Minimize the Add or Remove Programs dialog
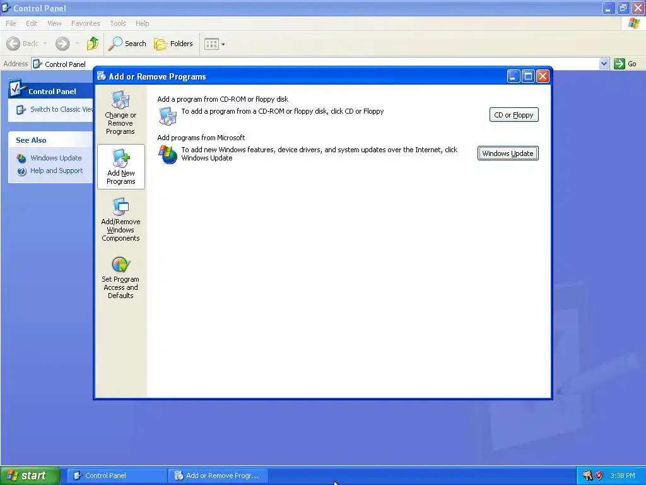This screenshot has width=646, height=485. [x=514, y=76]
